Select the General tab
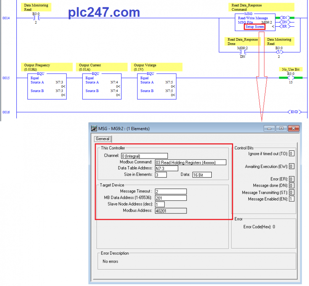 coord(103,139)
